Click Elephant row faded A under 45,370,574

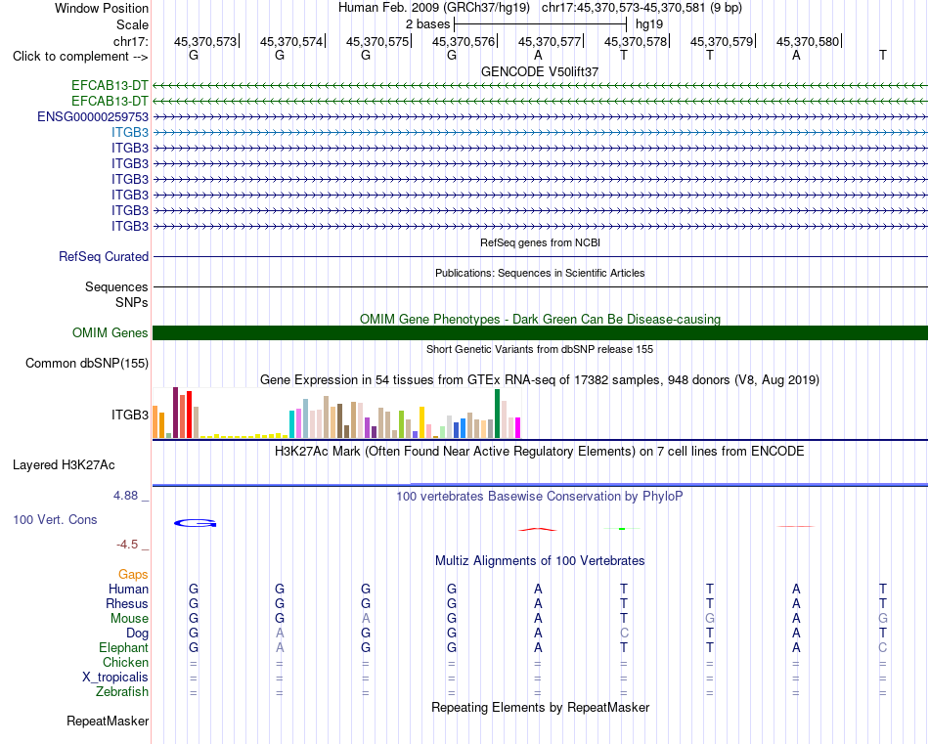[x=280, y=647]
